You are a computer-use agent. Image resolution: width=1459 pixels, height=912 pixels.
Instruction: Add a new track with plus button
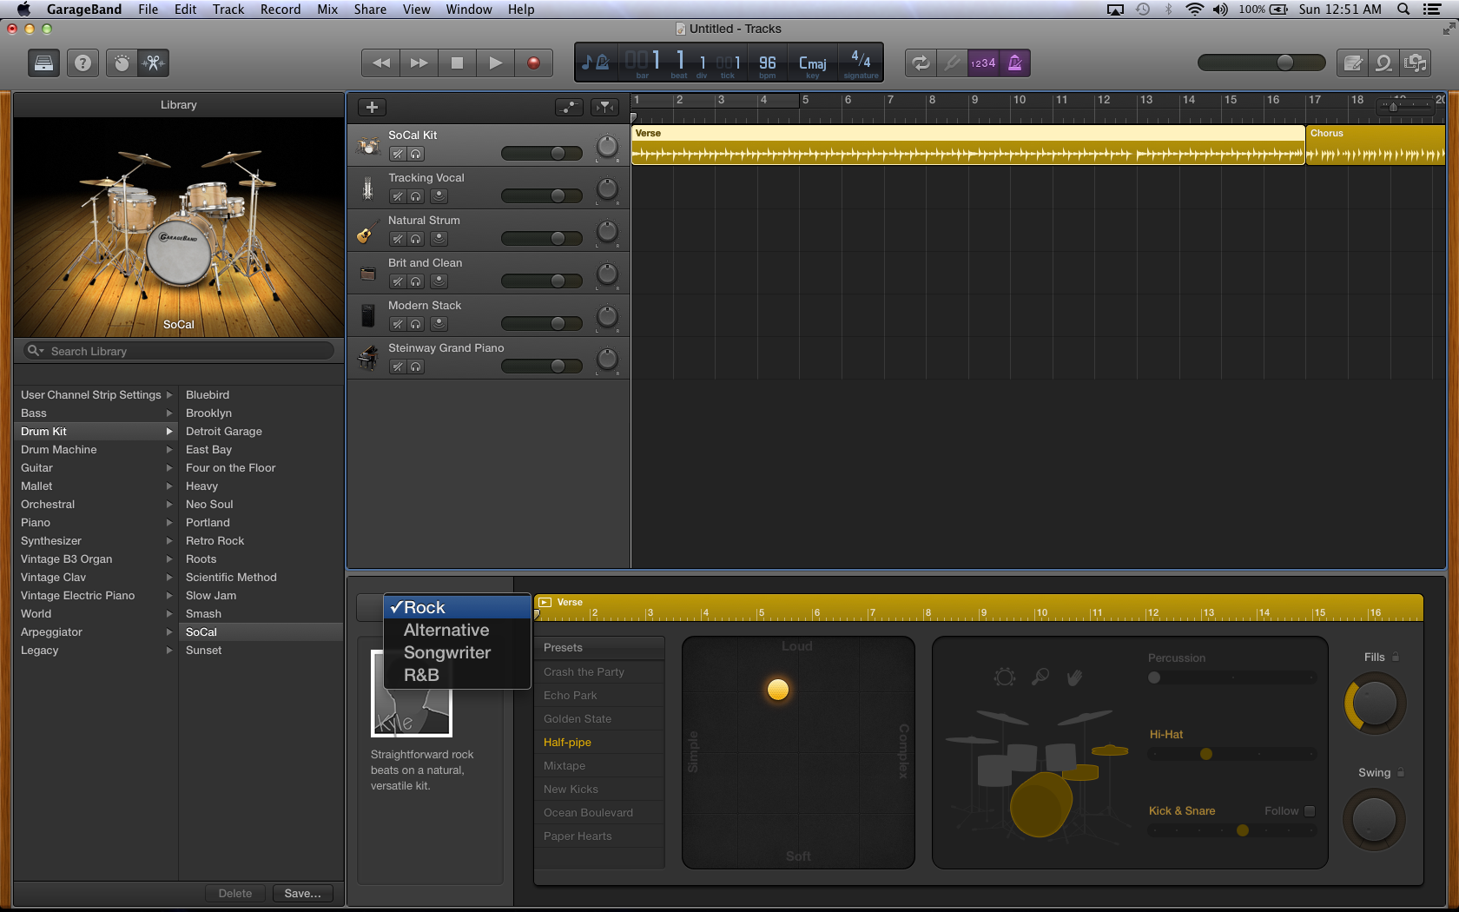click(x=372, y=107)
